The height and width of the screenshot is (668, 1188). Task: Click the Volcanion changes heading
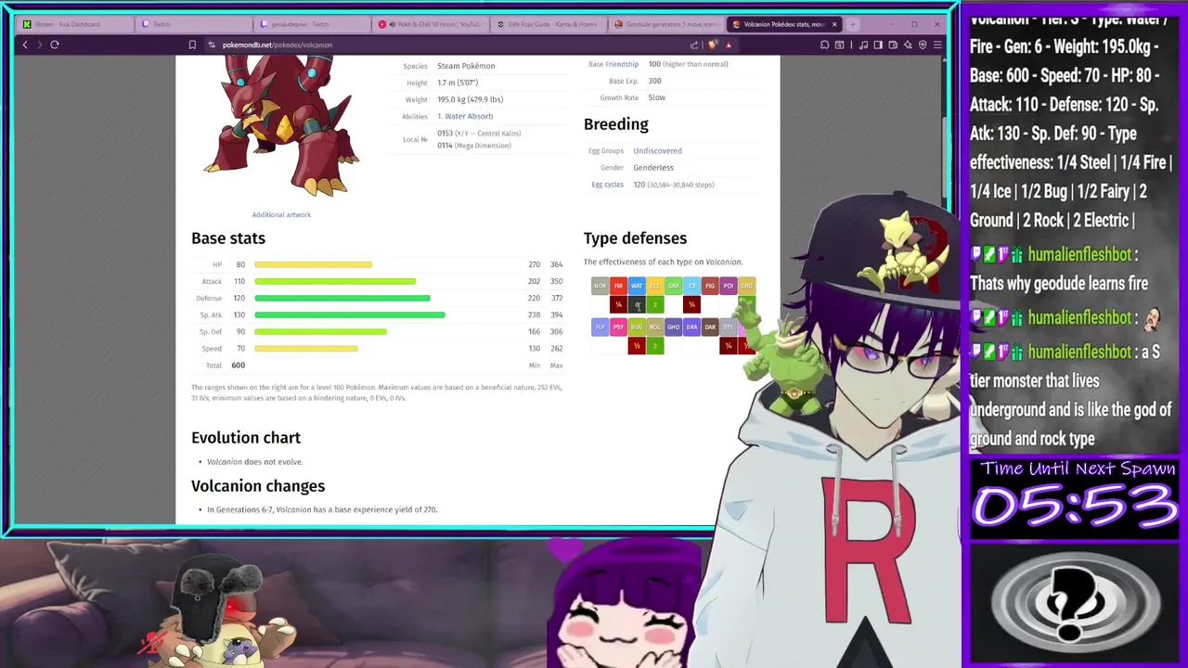click(x=258, y=486)
